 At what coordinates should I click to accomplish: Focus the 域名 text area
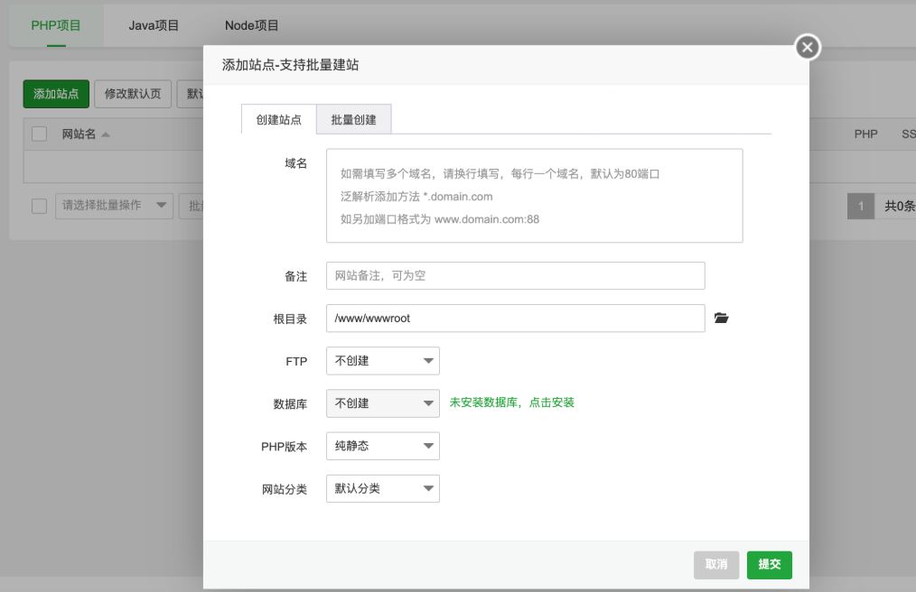535,196
